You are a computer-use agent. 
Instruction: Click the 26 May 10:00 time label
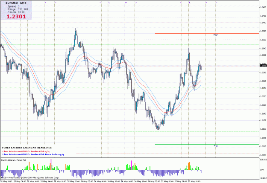click(x=114, y=181)
